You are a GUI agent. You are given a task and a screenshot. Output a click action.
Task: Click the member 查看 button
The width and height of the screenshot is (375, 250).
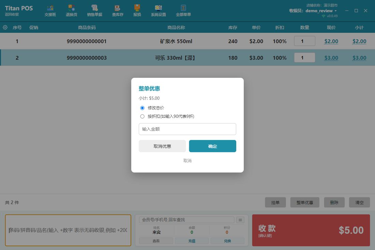[156, 241]
